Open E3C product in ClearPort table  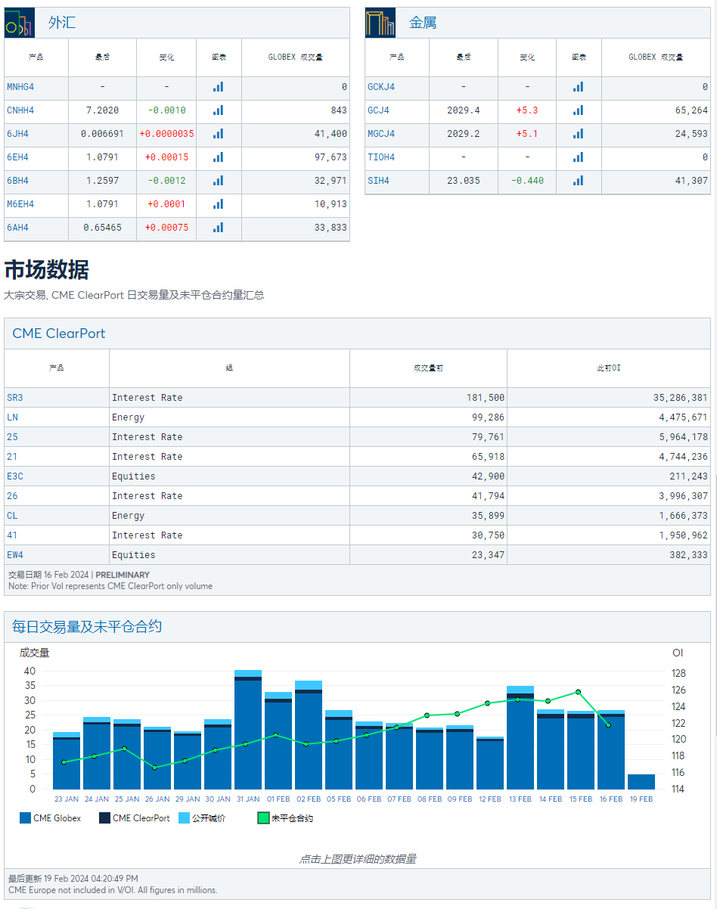click(x=15, y=476)
